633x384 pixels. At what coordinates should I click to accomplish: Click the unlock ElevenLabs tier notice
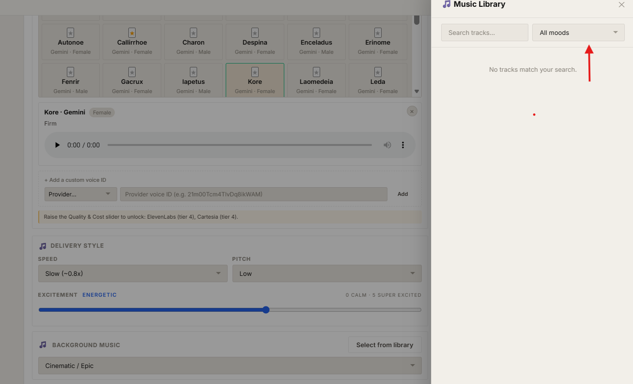click(230, 217)
